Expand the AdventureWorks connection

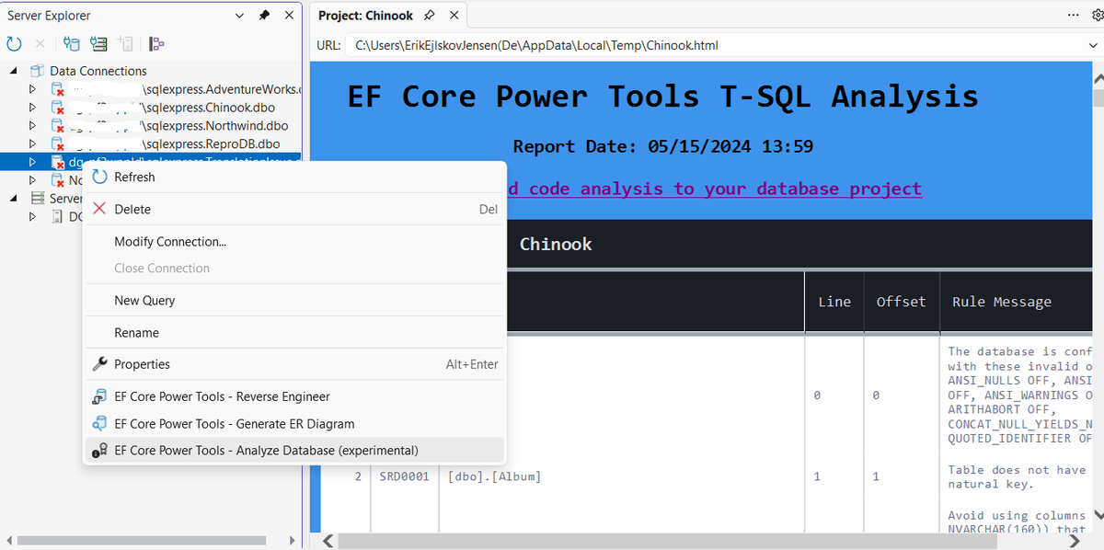click(33, 89)
